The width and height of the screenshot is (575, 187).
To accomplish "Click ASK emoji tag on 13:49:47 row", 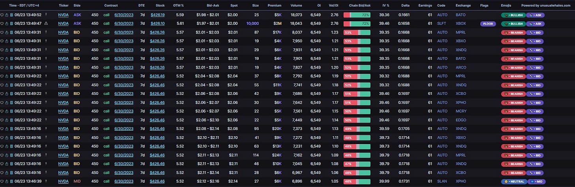I will click(x=535, y=23).
